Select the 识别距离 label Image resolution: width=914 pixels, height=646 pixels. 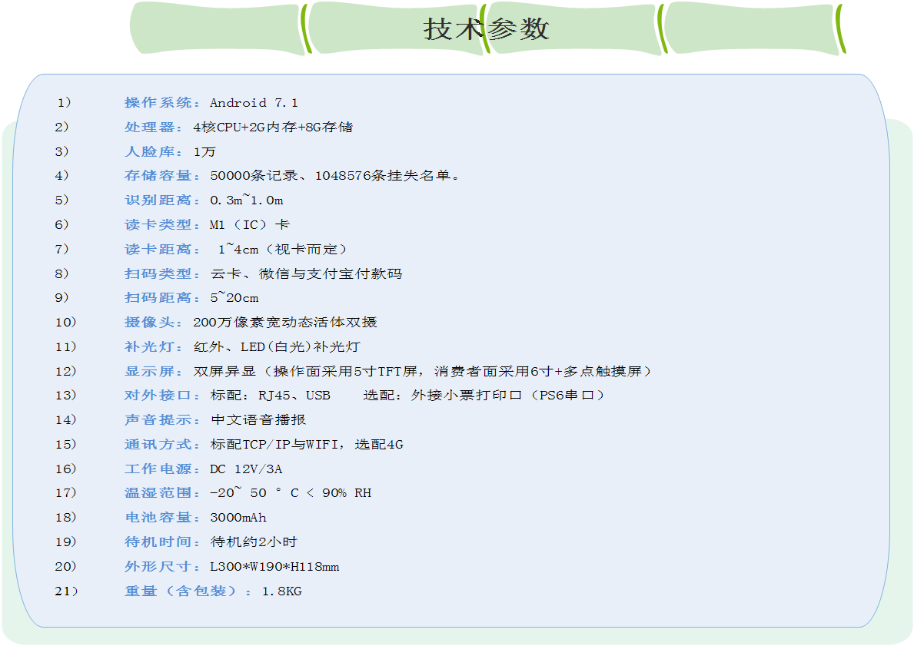(x=158, y=200)
